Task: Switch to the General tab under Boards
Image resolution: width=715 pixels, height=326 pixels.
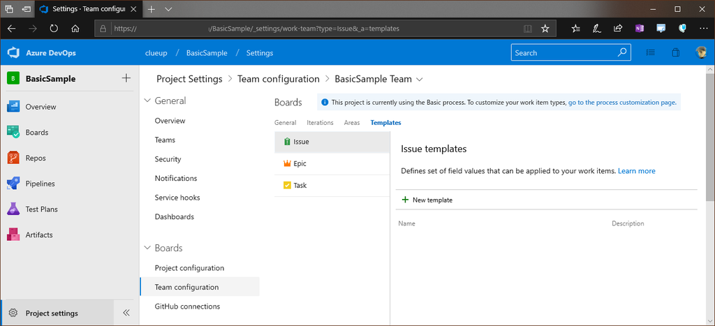Action: click(286, 123)
